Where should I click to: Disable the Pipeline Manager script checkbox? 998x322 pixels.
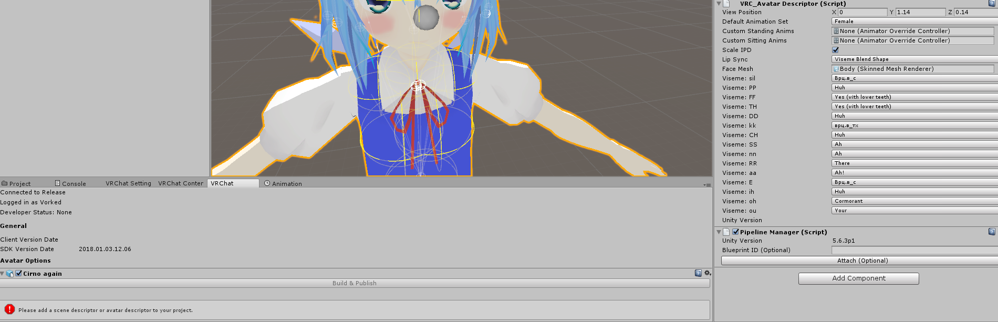736,232
